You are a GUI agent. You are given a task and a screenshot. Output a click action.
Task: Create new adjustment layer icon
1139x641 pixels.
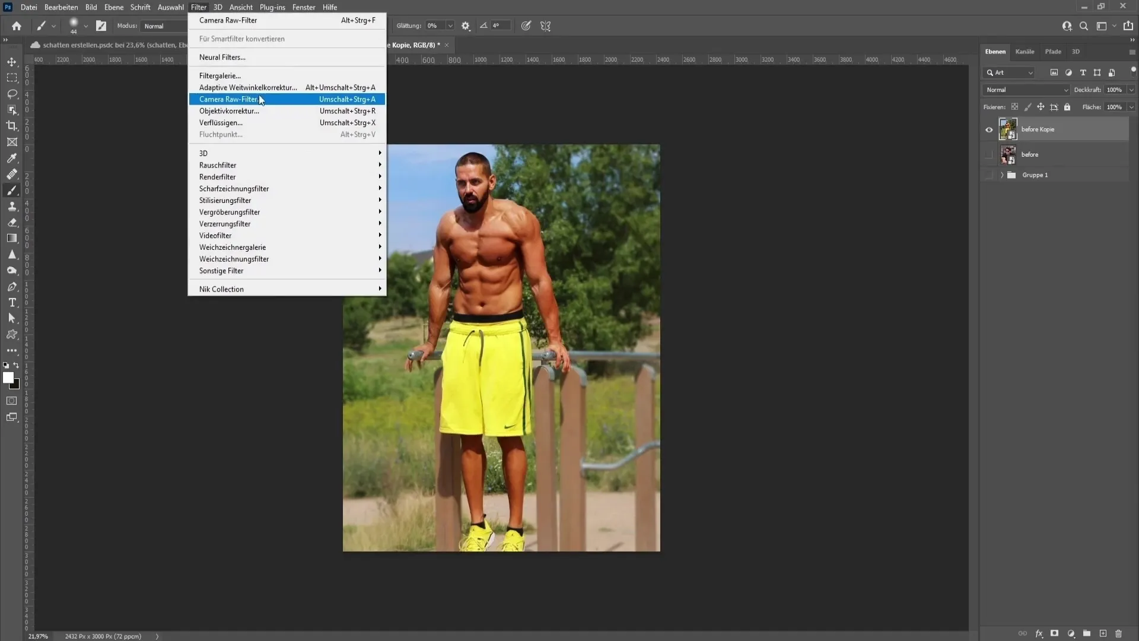tap(1071, 633)
